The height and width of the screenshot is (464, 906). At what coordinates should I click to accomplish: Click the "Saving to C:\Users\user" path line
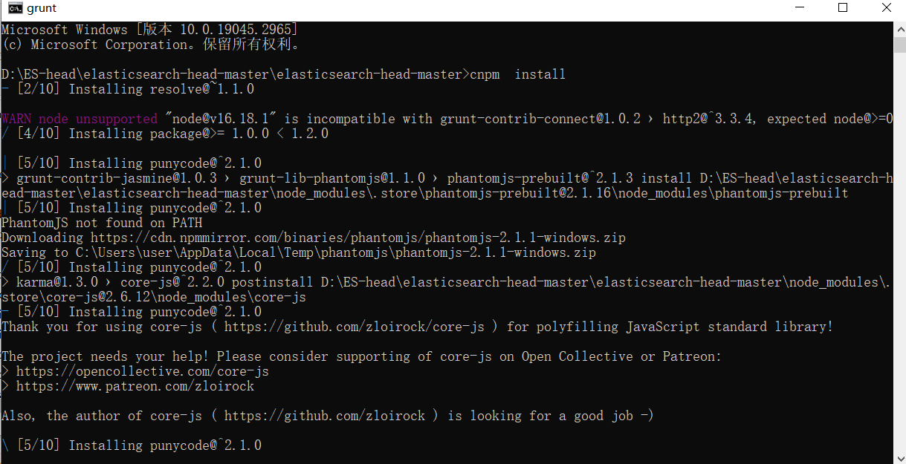[x=298, y=252]
